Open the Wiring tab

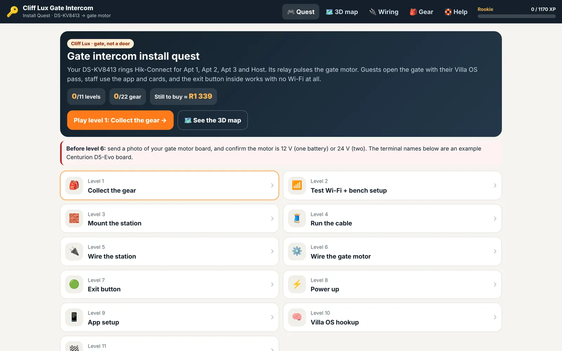pyautogui.click(x=384, y=12)
